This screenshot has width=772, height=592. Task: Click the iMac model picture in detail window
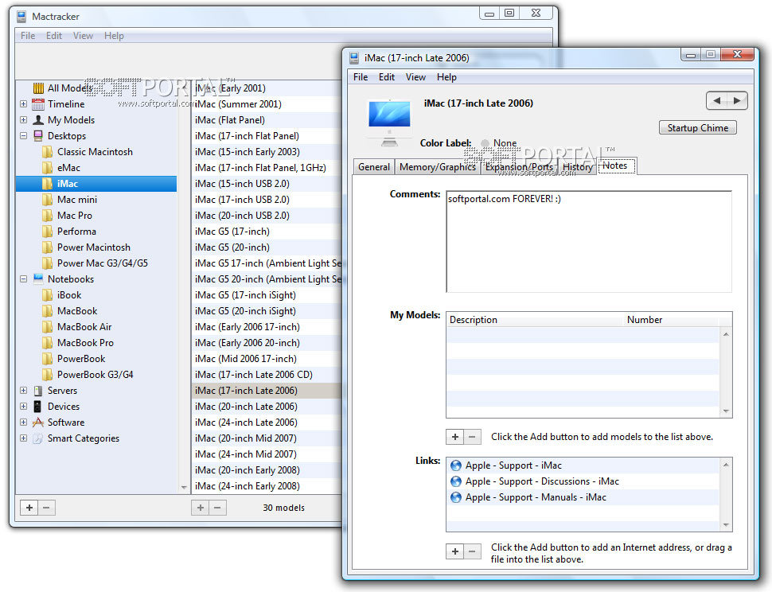click(x=389, y=123)
